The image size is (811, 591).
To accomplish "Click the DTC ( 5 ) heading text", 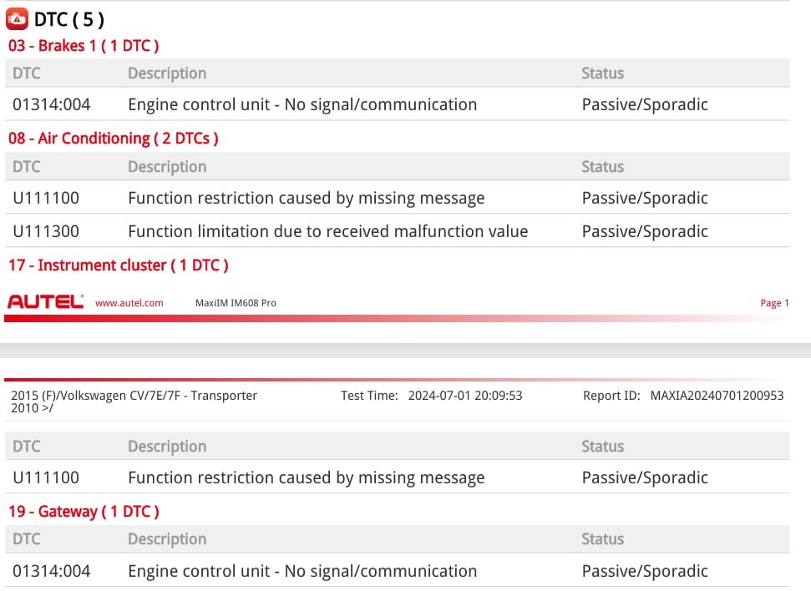I will pyautogui.click(x=69, y=19).
